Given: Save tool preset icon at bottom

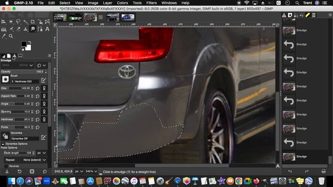Looking at the screenshot, I should [x=7, y=171].
